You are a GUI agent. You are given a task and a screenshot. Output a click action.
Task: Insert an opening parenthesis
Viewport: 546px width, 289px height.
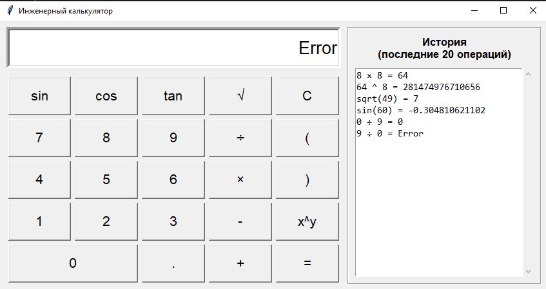tap(307, 138)
